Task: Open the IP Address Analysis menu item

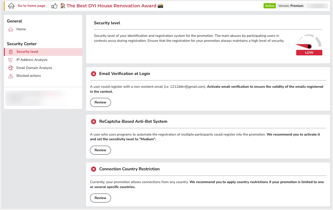Action: point(32,60)
